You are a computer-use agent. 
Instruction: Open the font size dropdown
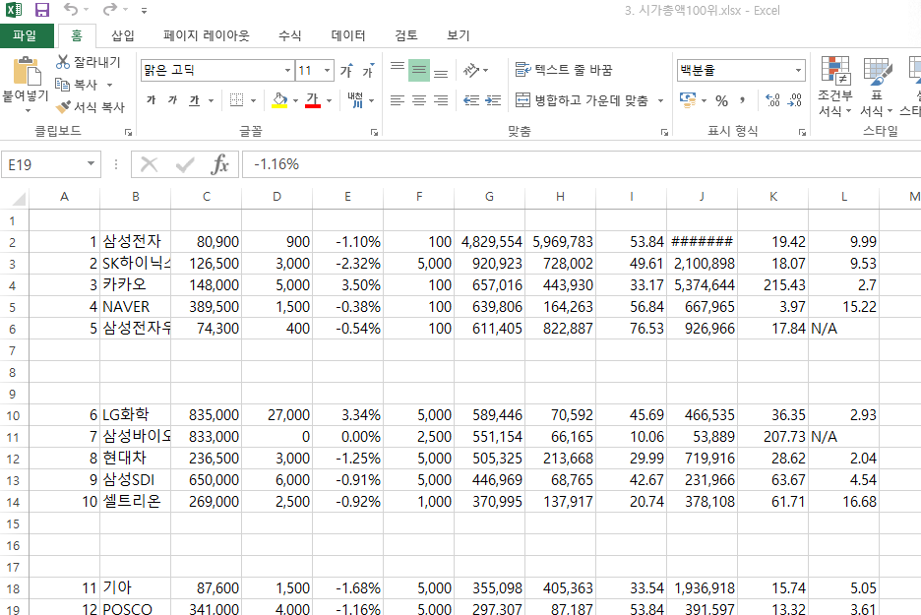tap(328, 71)
